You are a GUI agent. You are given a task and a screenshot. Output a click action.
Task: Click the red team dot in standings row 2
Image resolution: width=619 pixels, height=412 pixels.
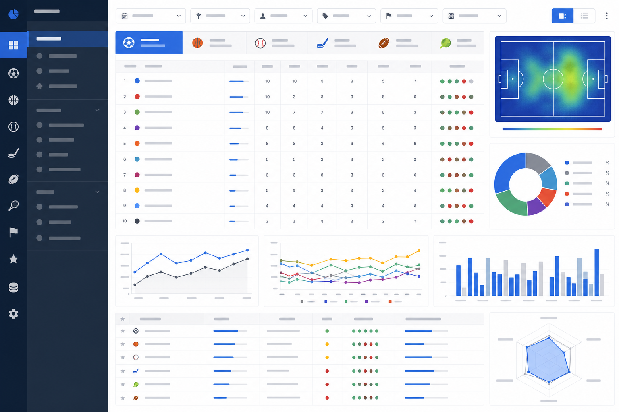tap(137, 97)
